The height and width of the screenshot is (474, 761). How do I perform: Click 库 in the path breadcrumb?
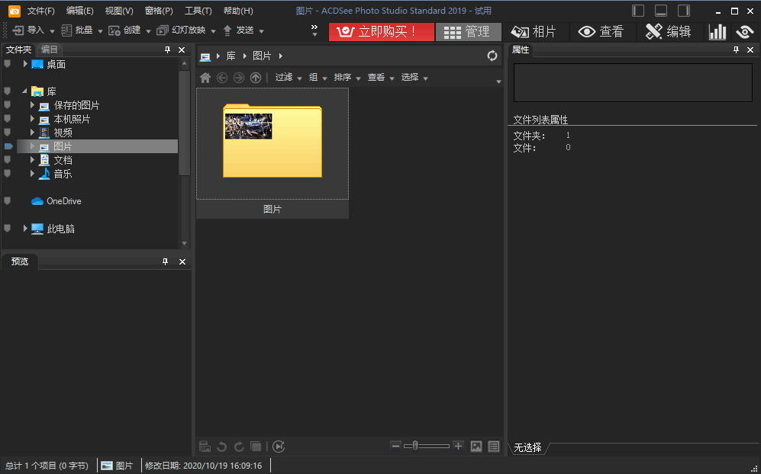click(x=231, y=56)
